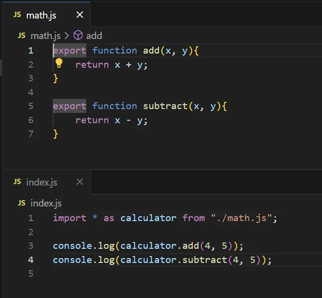Click the closing brace on line 7

[56, 134]
